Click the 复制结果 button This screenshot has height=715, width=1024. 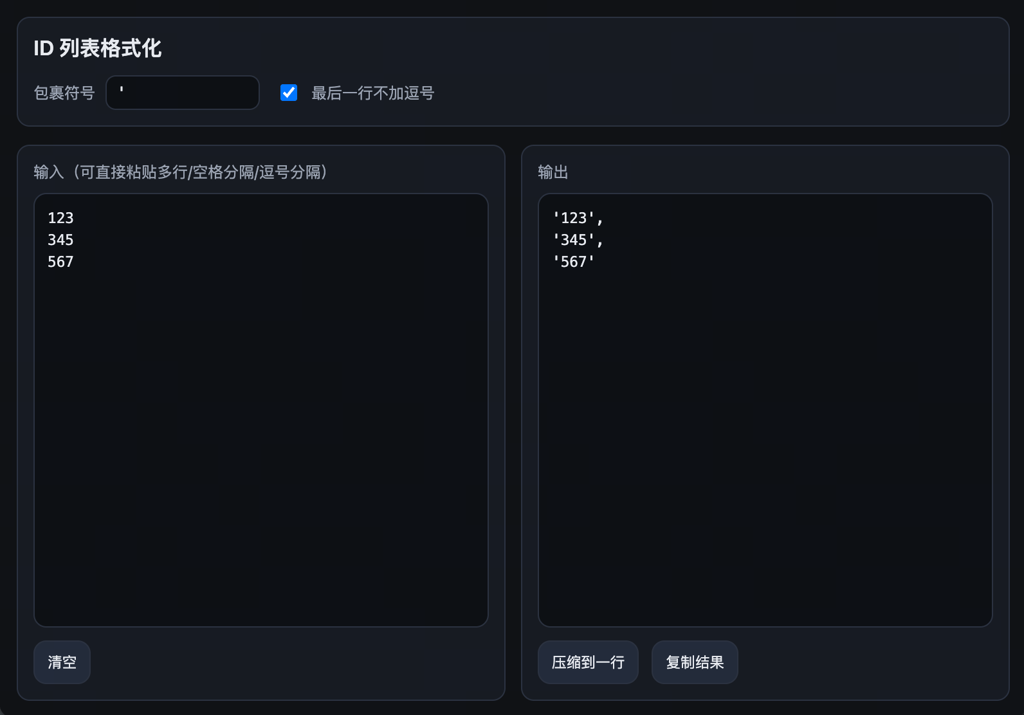[x=695, y=662]
